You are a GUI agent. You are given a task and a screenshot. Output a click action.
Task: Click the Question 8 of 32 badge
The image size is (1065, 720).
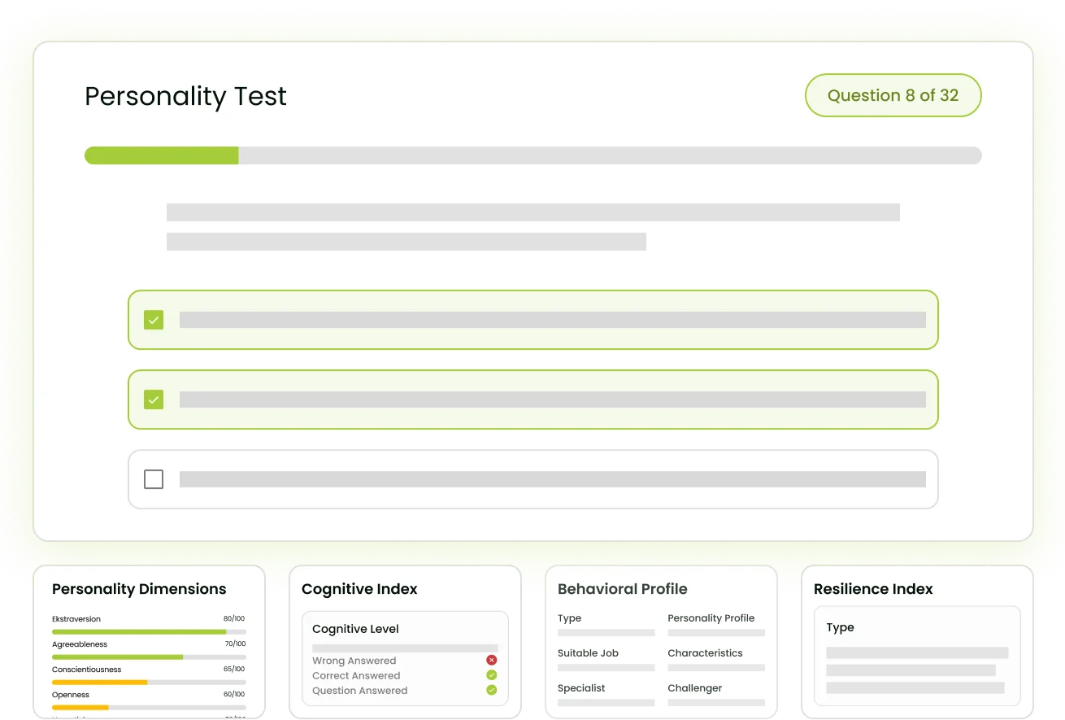pos(893,95)
